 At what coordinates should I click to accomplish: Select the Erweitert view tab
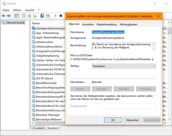(38, 128)
